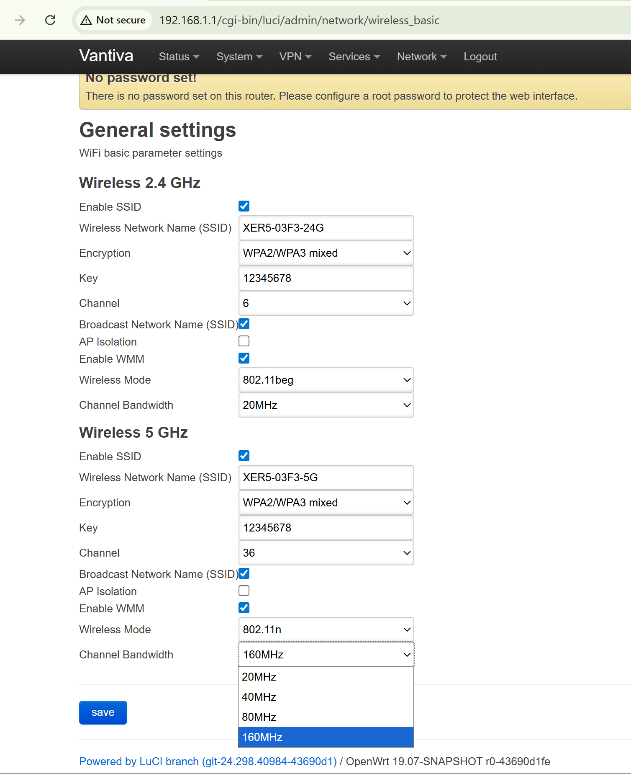Expand the 5 GHz Wireless Mode dropdown

tap(326, 630)
